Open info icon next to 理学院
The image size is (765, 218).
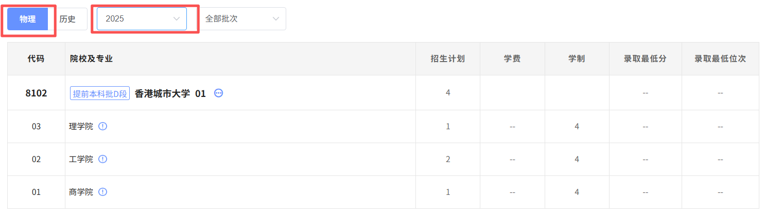[102, 126]
